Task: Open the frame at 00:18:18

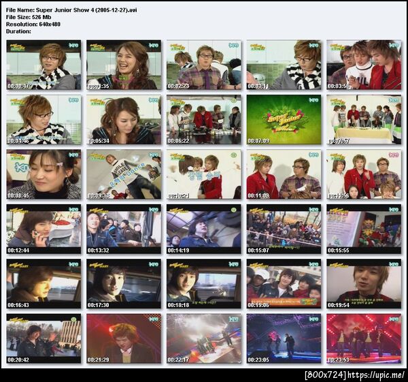Action: [204, 284]
